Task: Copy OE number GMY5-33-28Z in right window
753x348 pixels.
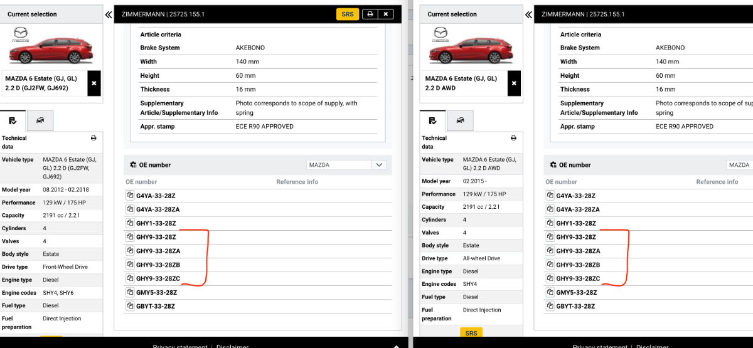Action: coord(550,292)
